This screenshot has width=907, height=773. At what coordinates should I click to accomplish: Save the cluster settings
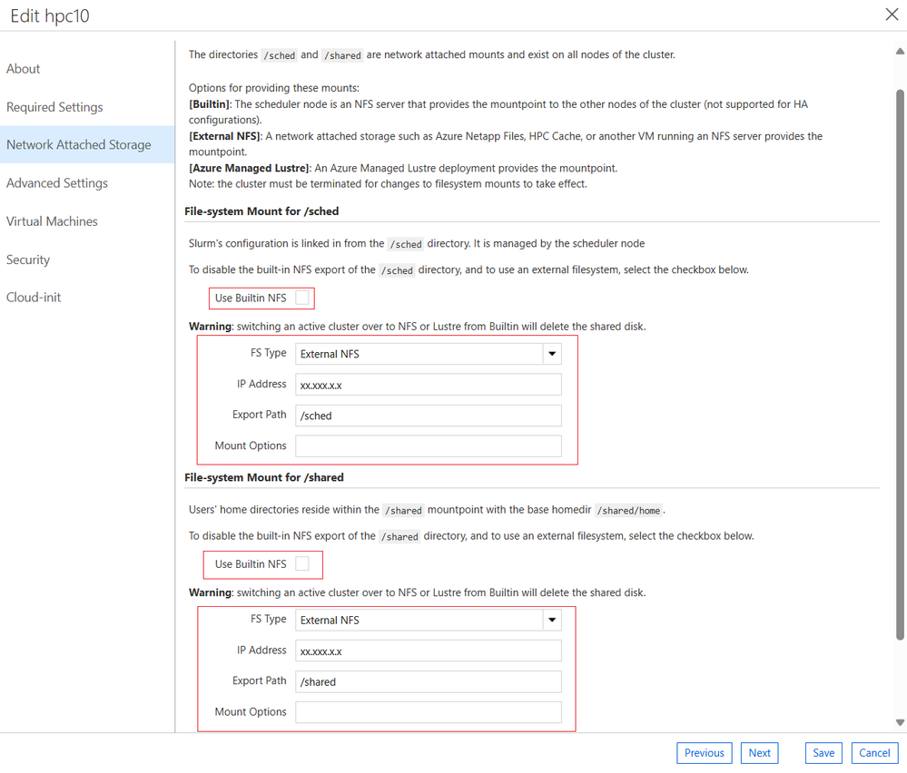tap(823, 753)
